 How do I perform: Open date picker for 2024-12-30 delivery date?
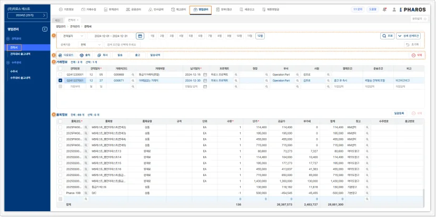[x=205, y=80]
